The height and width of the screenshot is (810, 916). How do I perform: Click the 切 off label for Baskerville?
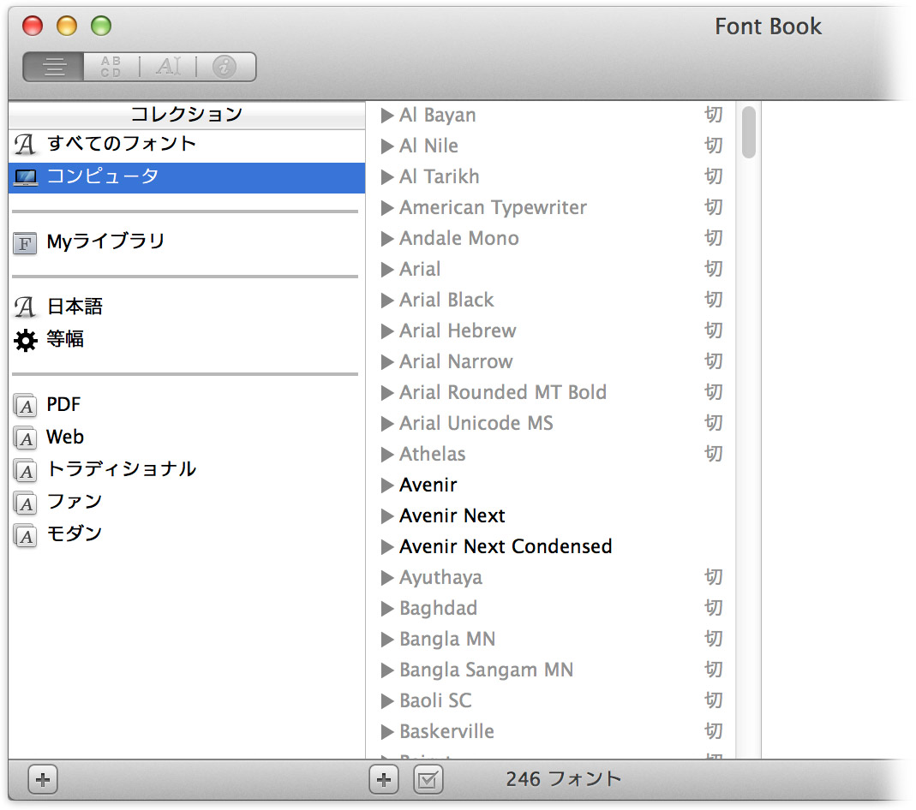pos(713,731)
